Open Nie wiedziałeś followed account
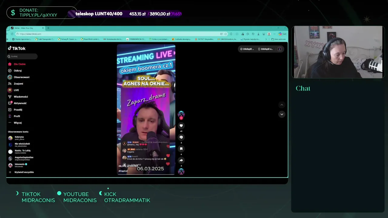388x218 pixels. (20, 145)
